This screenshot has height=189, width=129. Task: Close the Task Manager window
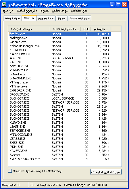125,5
